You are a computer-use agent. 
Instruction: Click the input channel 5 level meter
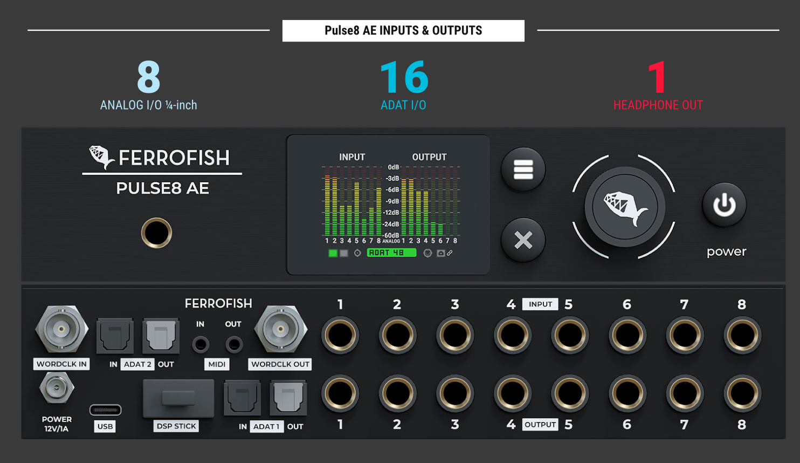pos(356,201)
